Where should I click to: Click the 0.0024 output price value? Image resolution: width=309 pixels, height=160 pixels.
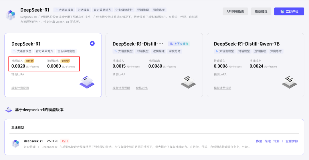[256, 66]
